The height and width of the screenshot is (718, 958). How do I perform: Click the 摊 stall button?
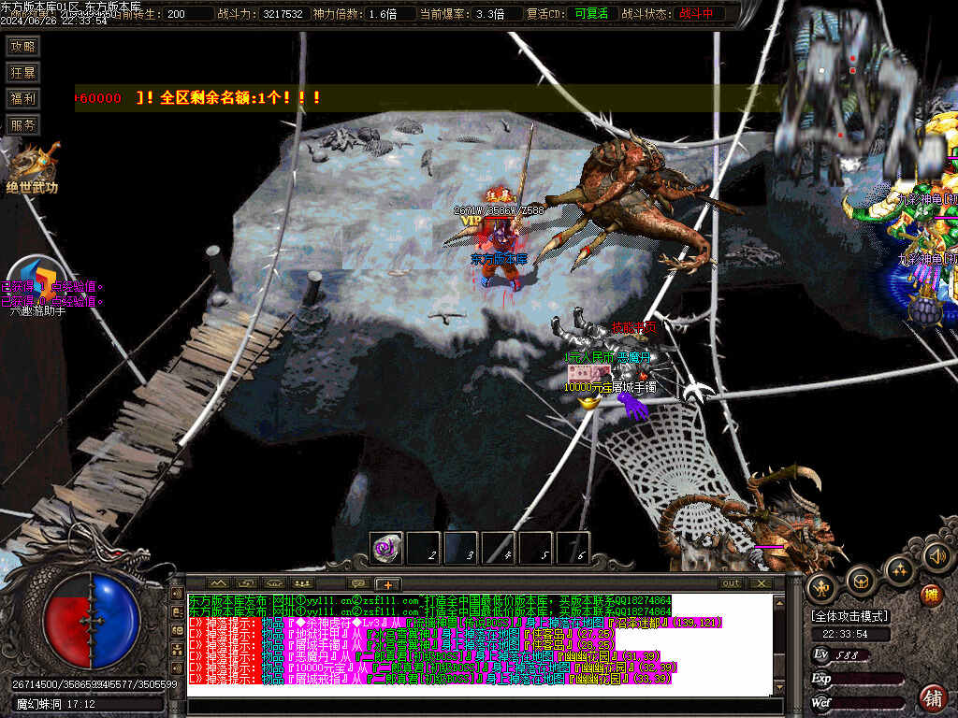[x=932, y=594]
